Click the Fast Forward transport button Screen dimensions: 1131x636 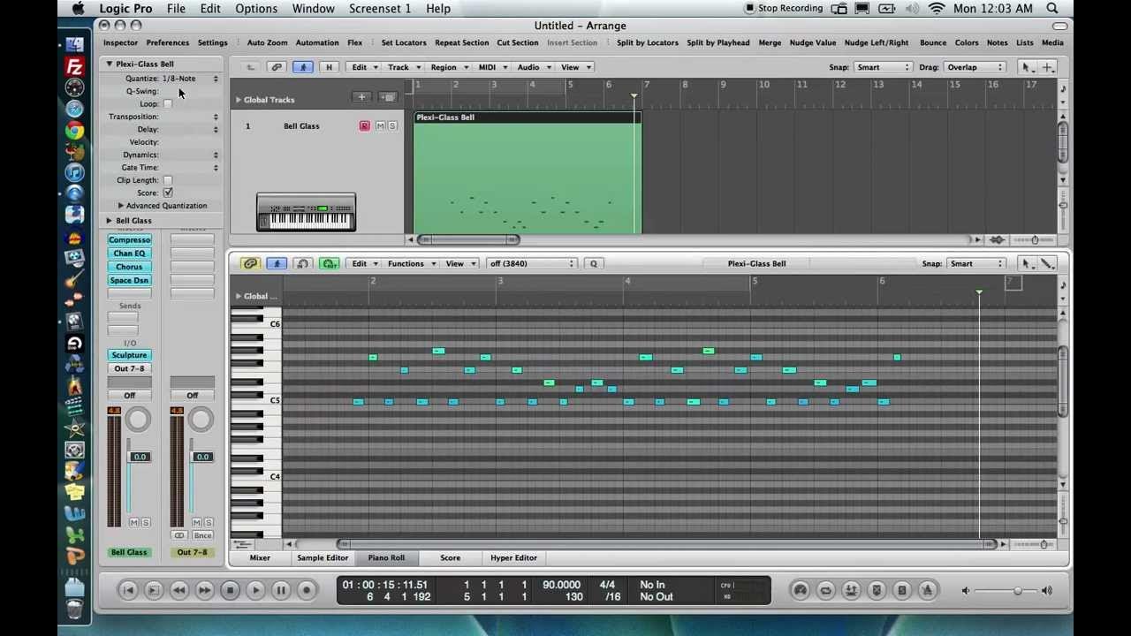pos(204,590)
